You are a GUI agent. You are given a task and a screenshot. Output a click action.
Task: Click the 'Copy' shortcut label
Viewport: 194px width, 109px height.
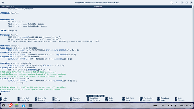coord(128,100)
